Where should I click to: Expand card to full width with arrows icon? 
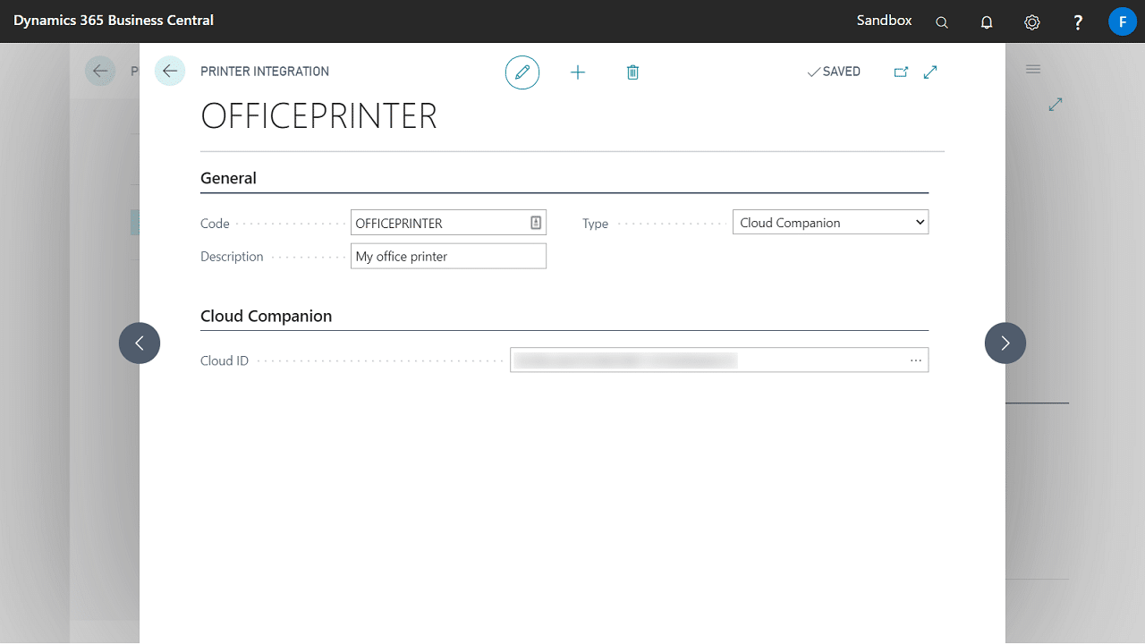[x=930, y=72]
